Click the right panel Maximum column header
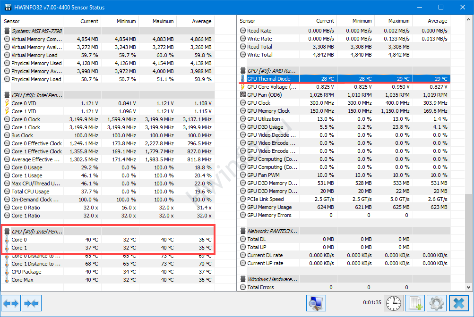 point(398,21)
